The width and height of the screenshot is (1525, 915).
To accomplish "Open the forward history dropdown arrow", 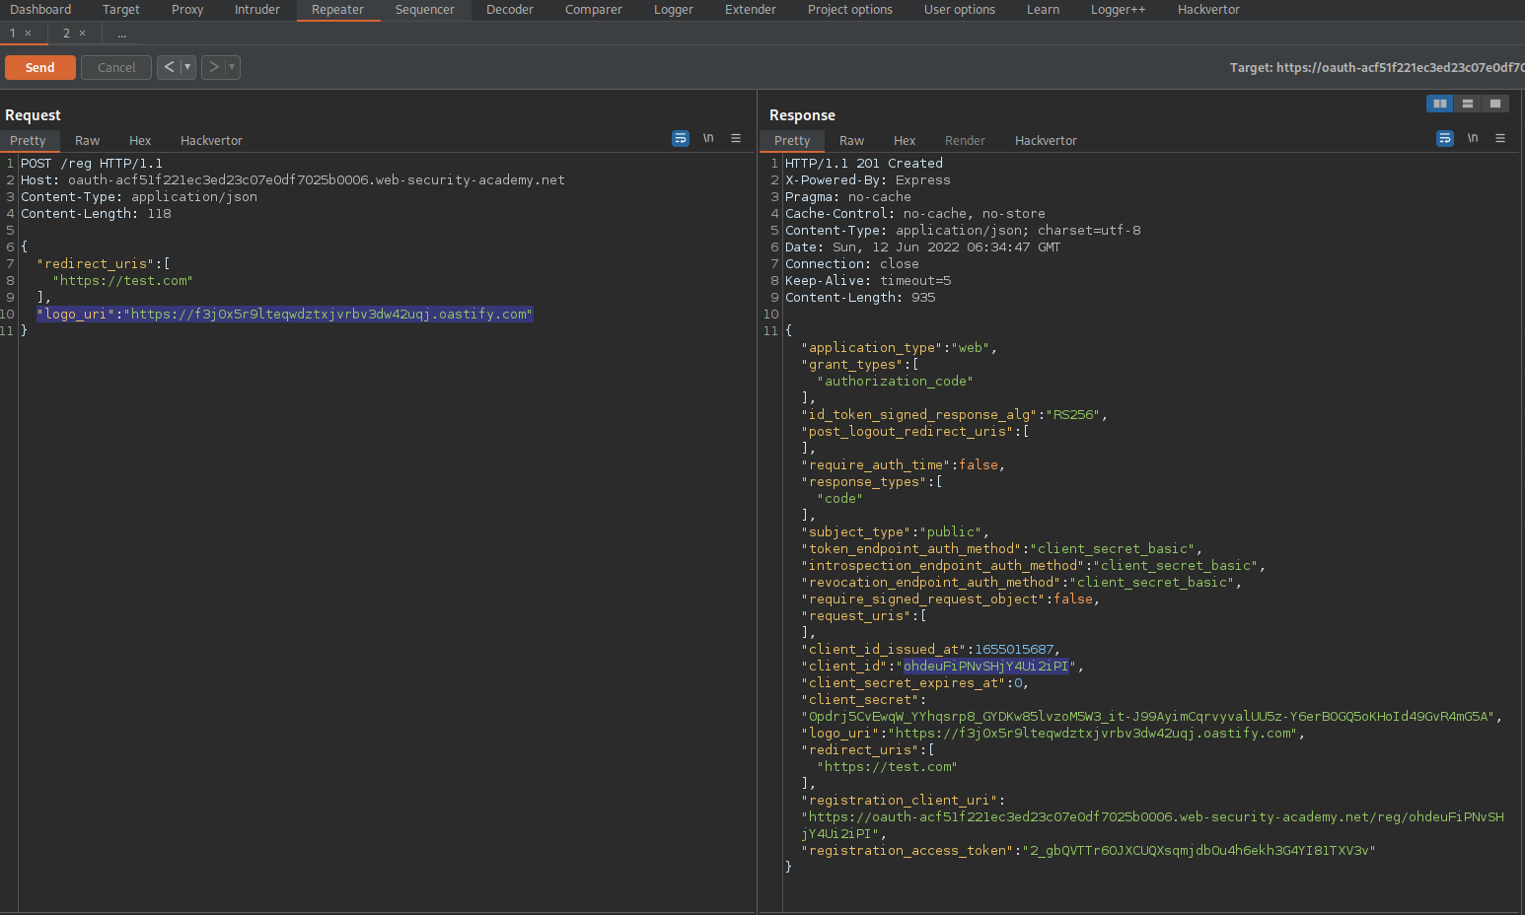I will pos(232,67).
